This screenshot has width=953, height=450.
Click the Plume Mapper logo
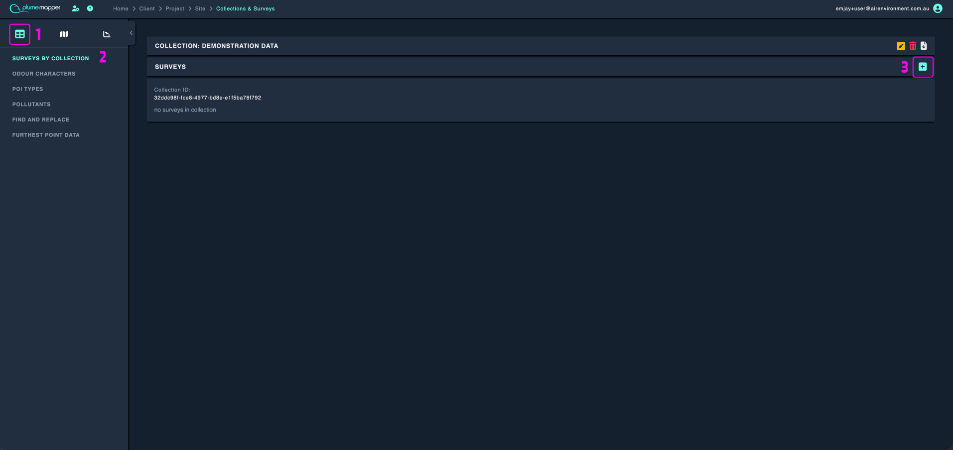click(x=35, y=8)
